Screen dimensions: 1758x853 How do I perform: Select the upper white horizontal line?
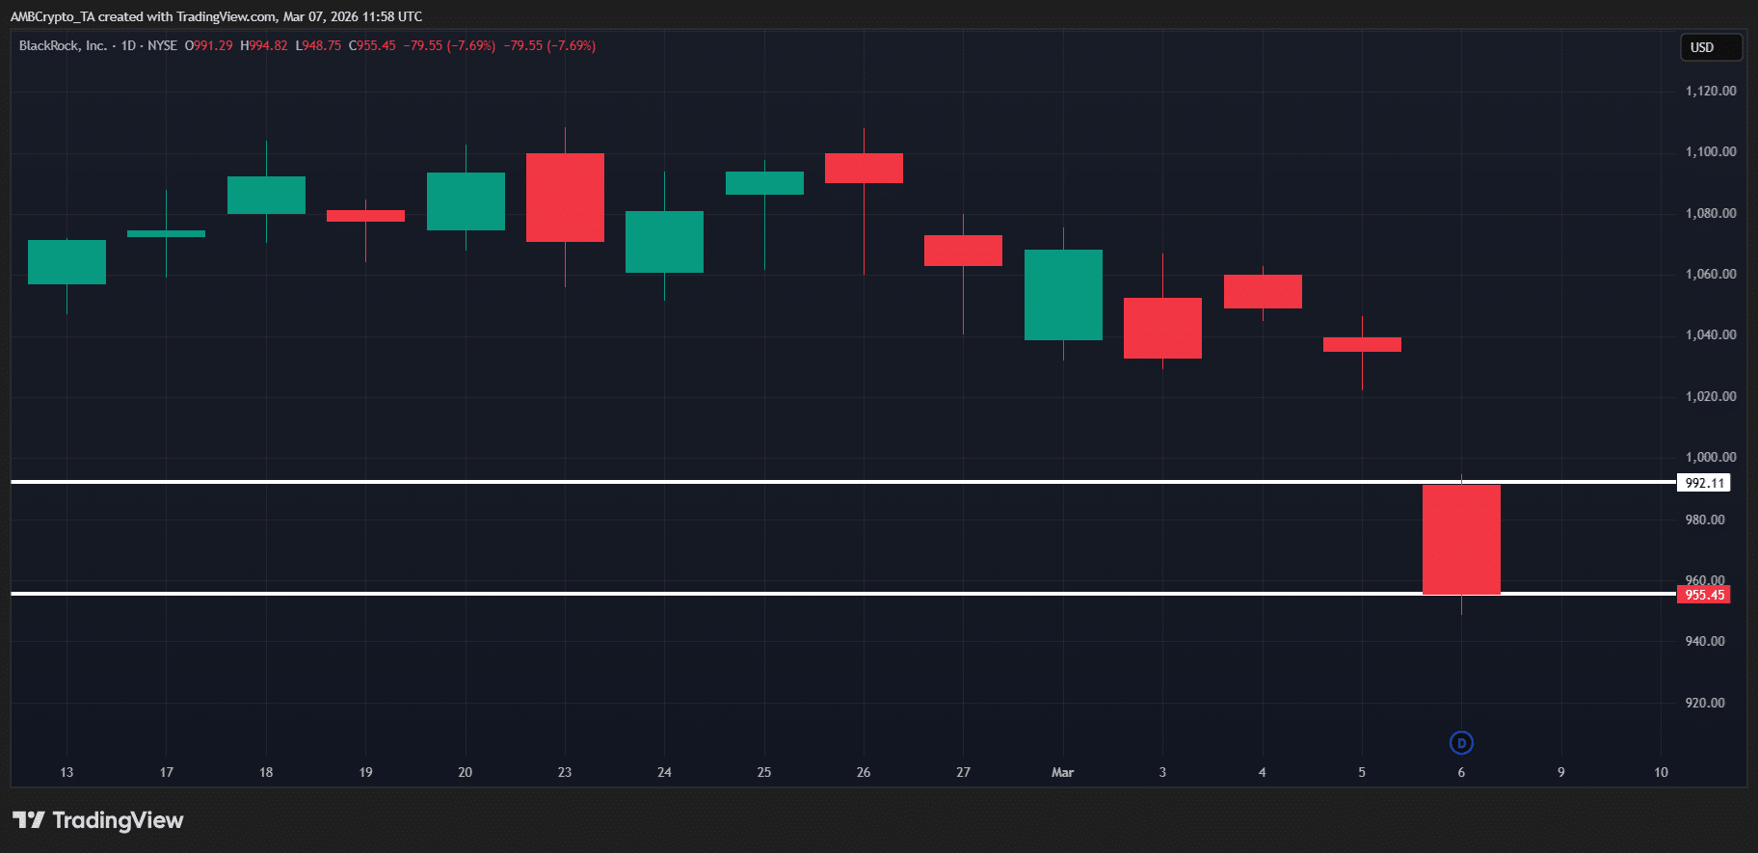coord(771,481)
